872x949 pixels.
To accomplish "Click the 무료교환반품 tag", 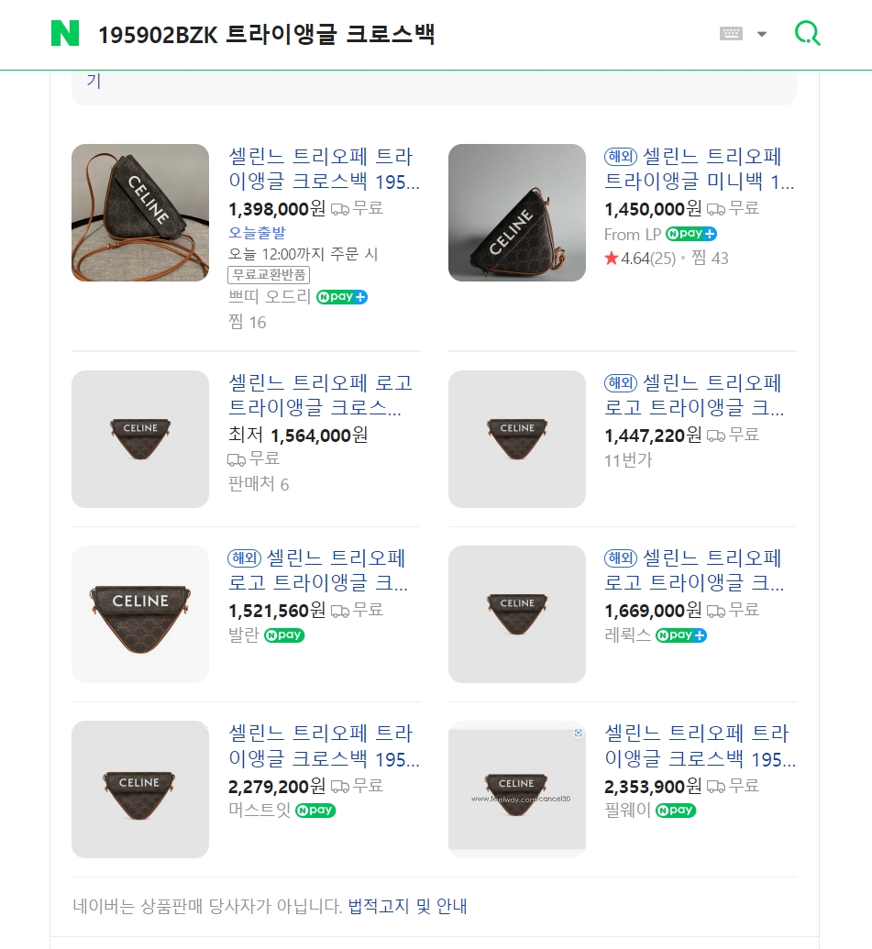I will coord(269,275).
